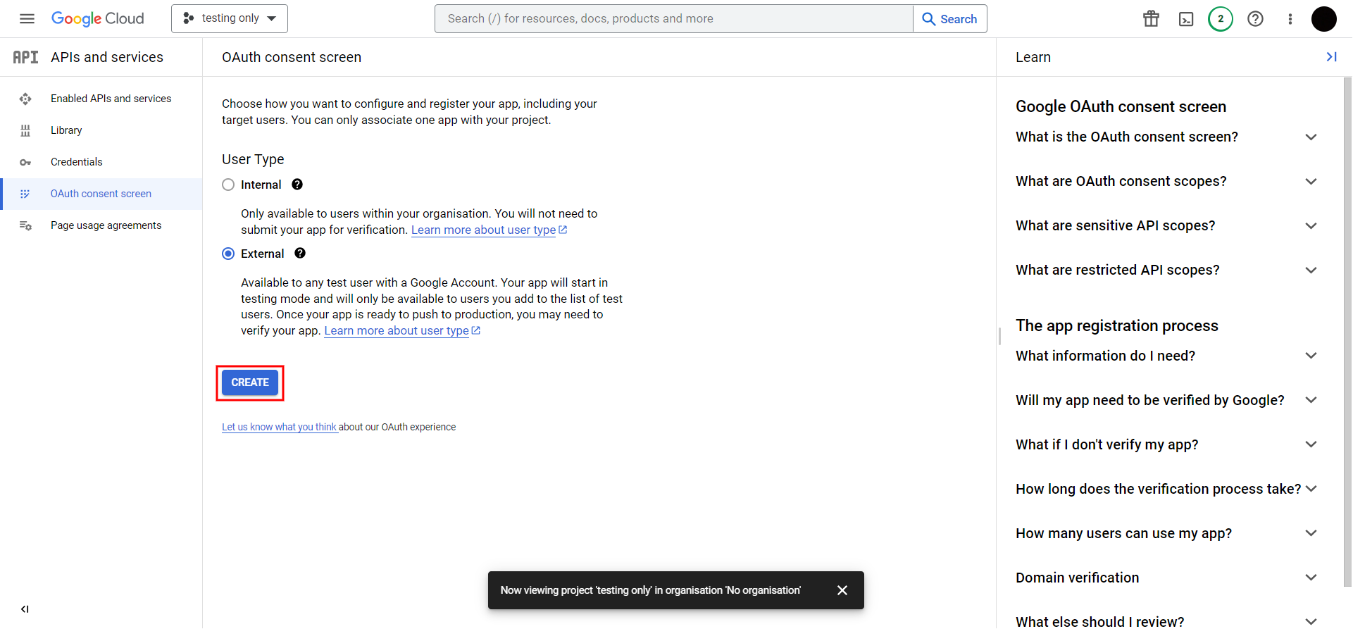This screenshot has height=629, width=1353.
Task: Open Enabled APIs and services page
Action: 101,99
